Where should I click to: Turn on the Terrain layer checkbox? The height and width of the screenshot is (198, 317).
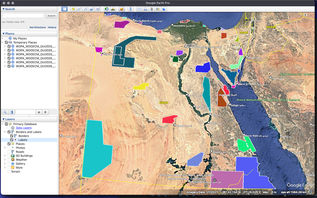9,172
